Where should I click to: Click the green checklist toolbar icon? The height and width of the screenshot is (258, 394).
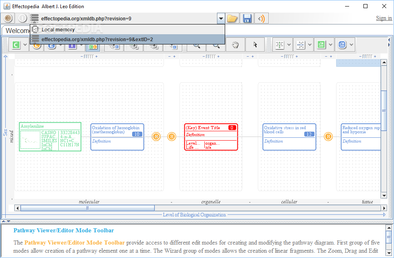[321, 45]
